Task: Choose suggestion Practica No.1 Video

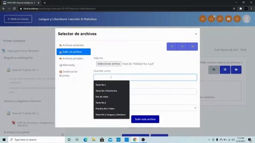Action: [x=105, y=108]
